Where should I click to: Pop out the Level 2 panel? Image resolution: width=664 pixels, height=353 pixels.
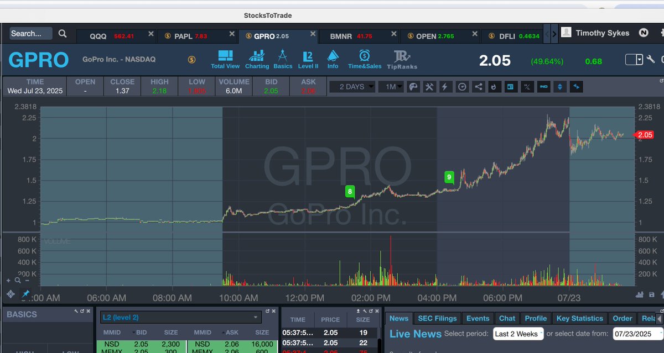pyautogui.click(x=268, y=312)
